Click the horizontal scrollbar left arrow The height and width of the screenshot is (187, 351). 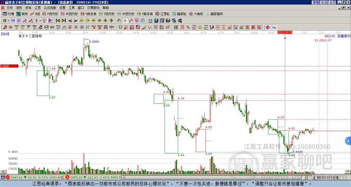123,177
